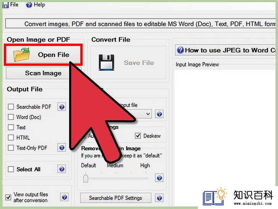Enable the Word (Doc) output checkbox
This screenshot has height=209, width=278.
coord(11,117)
